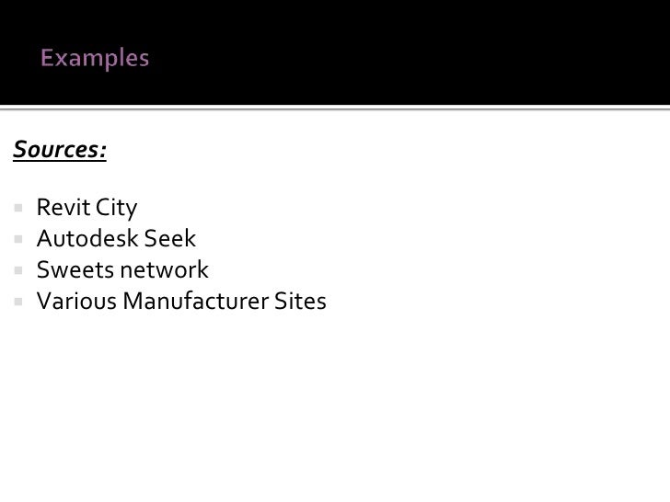Click the letter E in Examples

point(47,57)
